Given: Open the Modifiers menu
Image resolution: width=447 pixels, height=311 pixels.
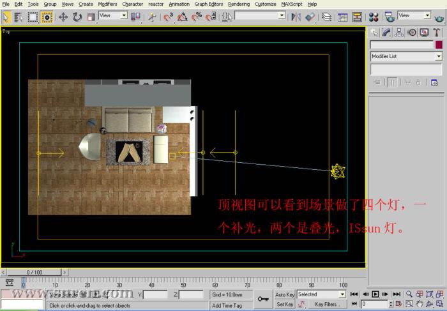Looking at the screenshot, I should [x=107, y=4].
